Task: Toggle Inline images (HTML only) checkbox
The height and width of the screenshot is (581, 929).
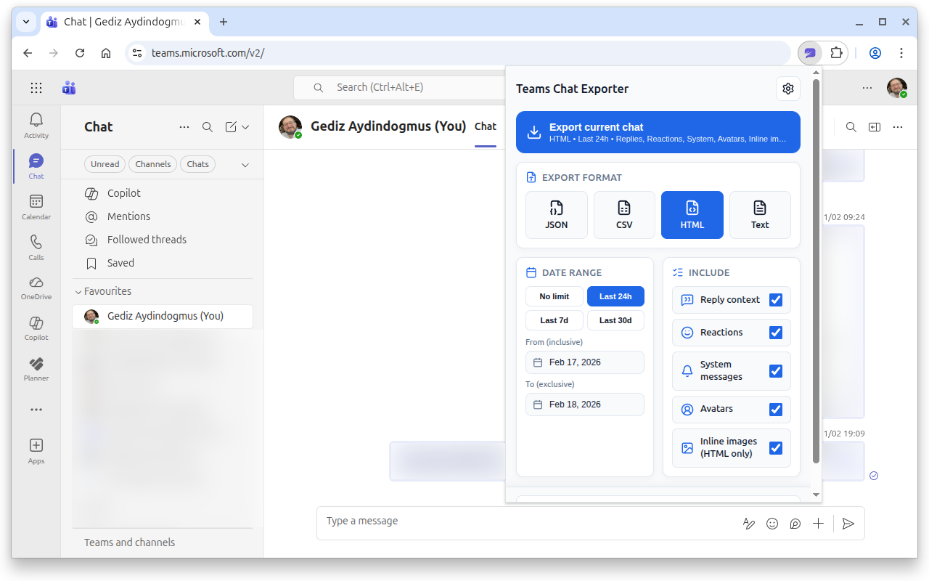Action: click(776, 448)
